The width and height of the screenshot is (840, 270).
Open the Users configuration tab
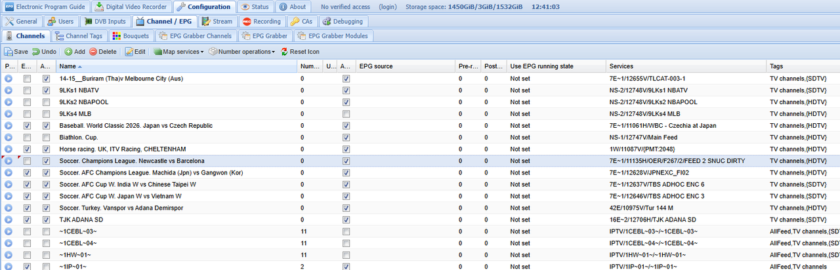pyautogui.click(x=60, y=21)
